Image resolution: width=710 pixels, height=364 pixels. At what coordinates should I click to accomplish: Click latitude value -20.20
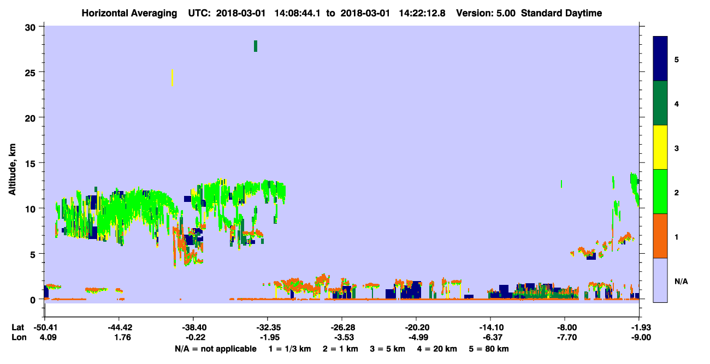pyautogui.click(x=416, y=327)
